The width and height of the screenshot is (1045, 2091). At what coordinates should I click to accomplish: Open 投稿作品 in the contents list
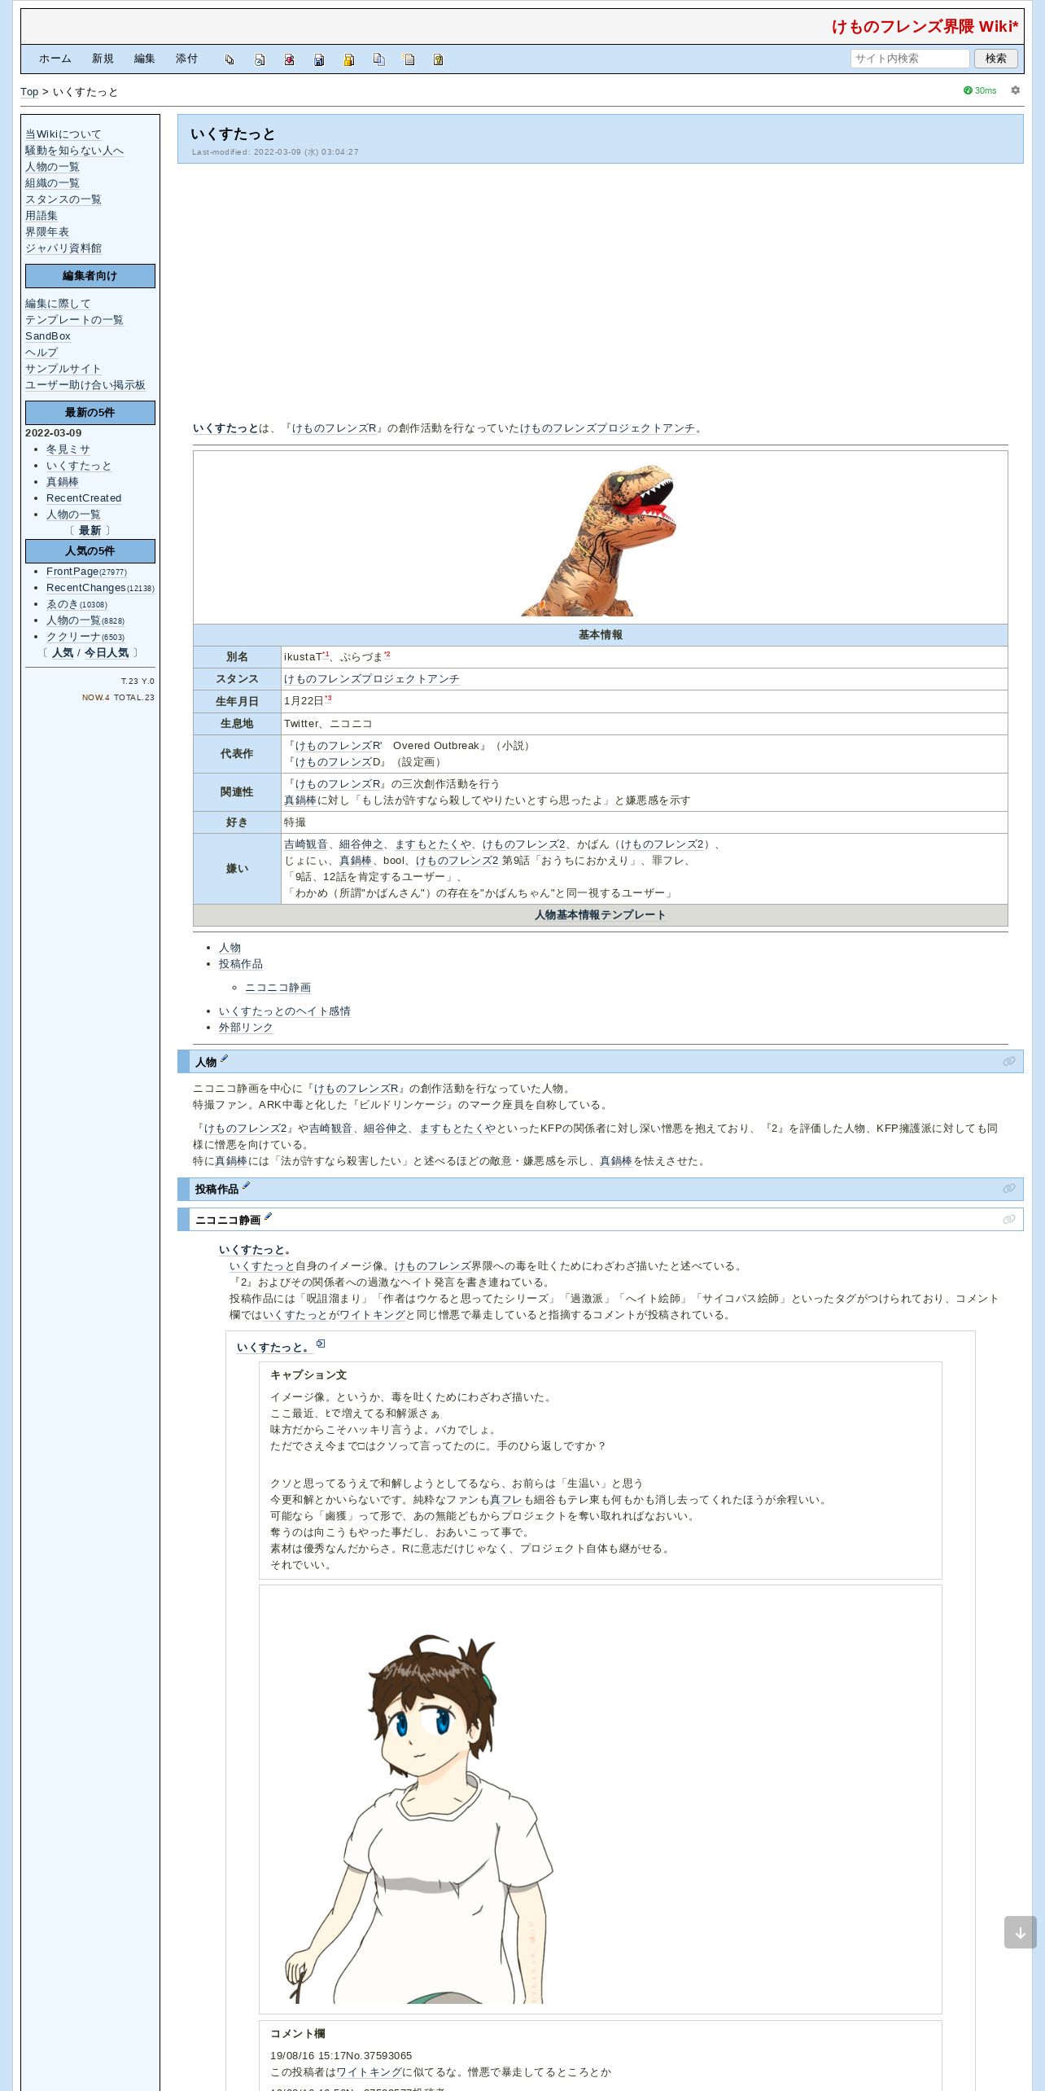point(241,964)
